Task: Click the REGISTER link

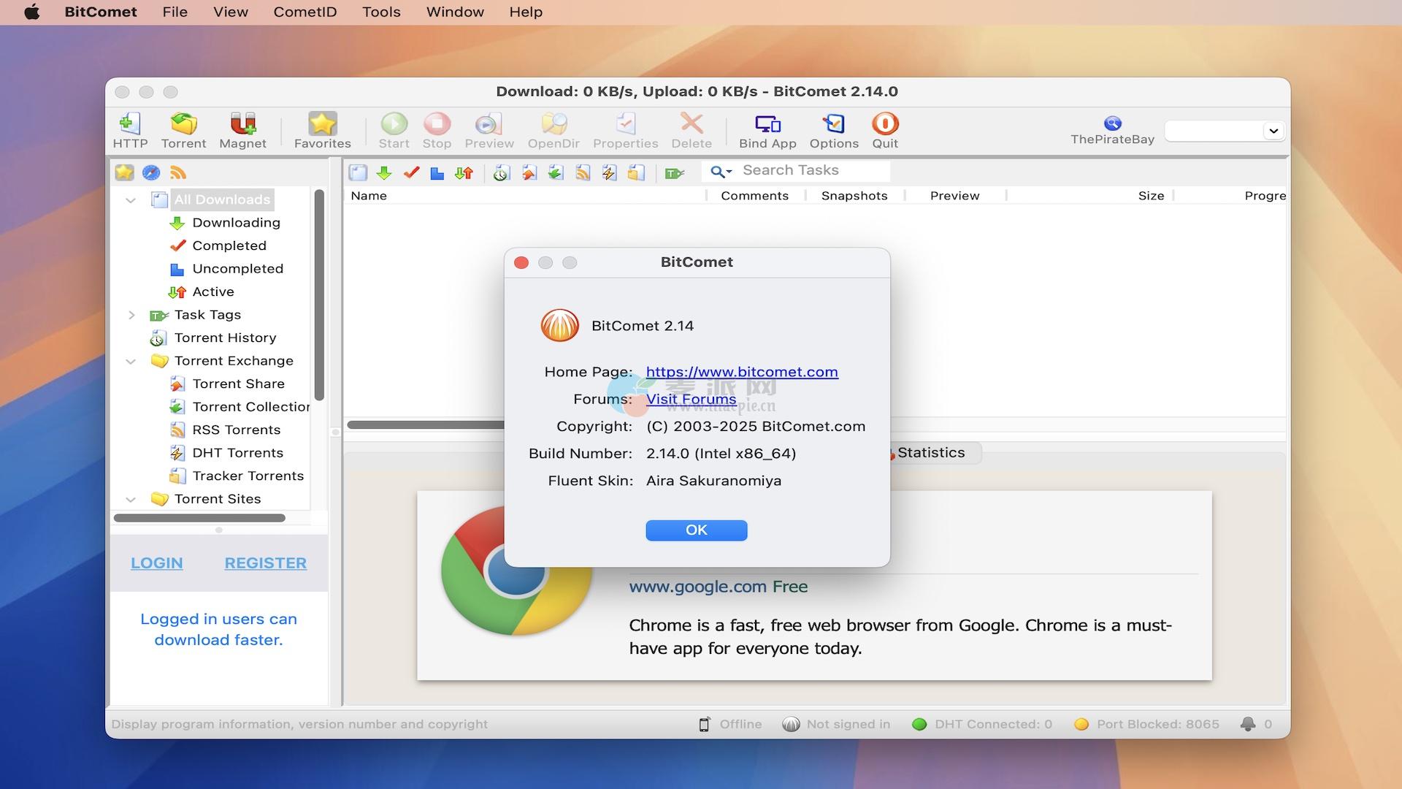Action: [x=266, y=563]
